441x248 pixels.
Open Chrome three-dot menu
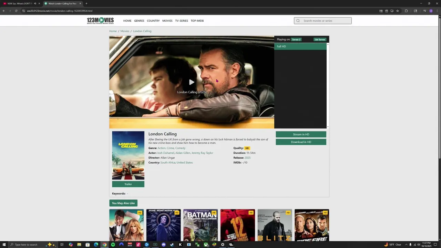tap(437, 11)
